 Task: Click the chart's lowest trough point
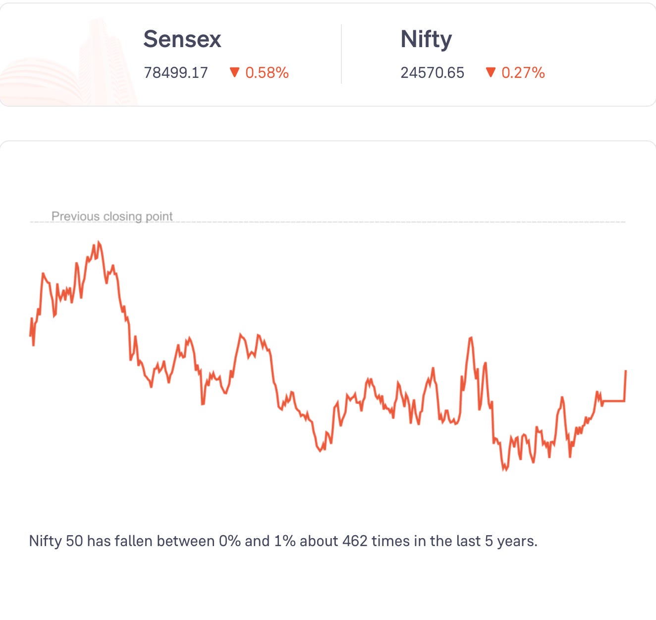click(505, 469)
